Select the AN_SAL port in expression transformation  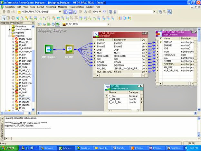120,69
